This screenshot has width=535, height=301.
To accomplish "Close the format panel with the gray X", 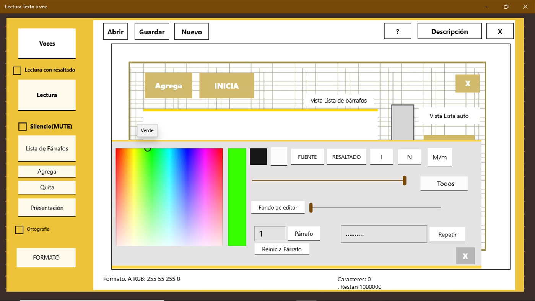I will [465, 255].
